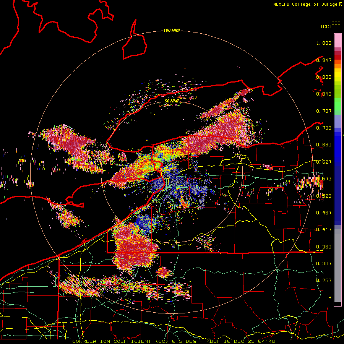The width and height of the screenshot is (344, 344).
Task: Pick the gray low-value segment of the color bar
Action: point(338,266)
